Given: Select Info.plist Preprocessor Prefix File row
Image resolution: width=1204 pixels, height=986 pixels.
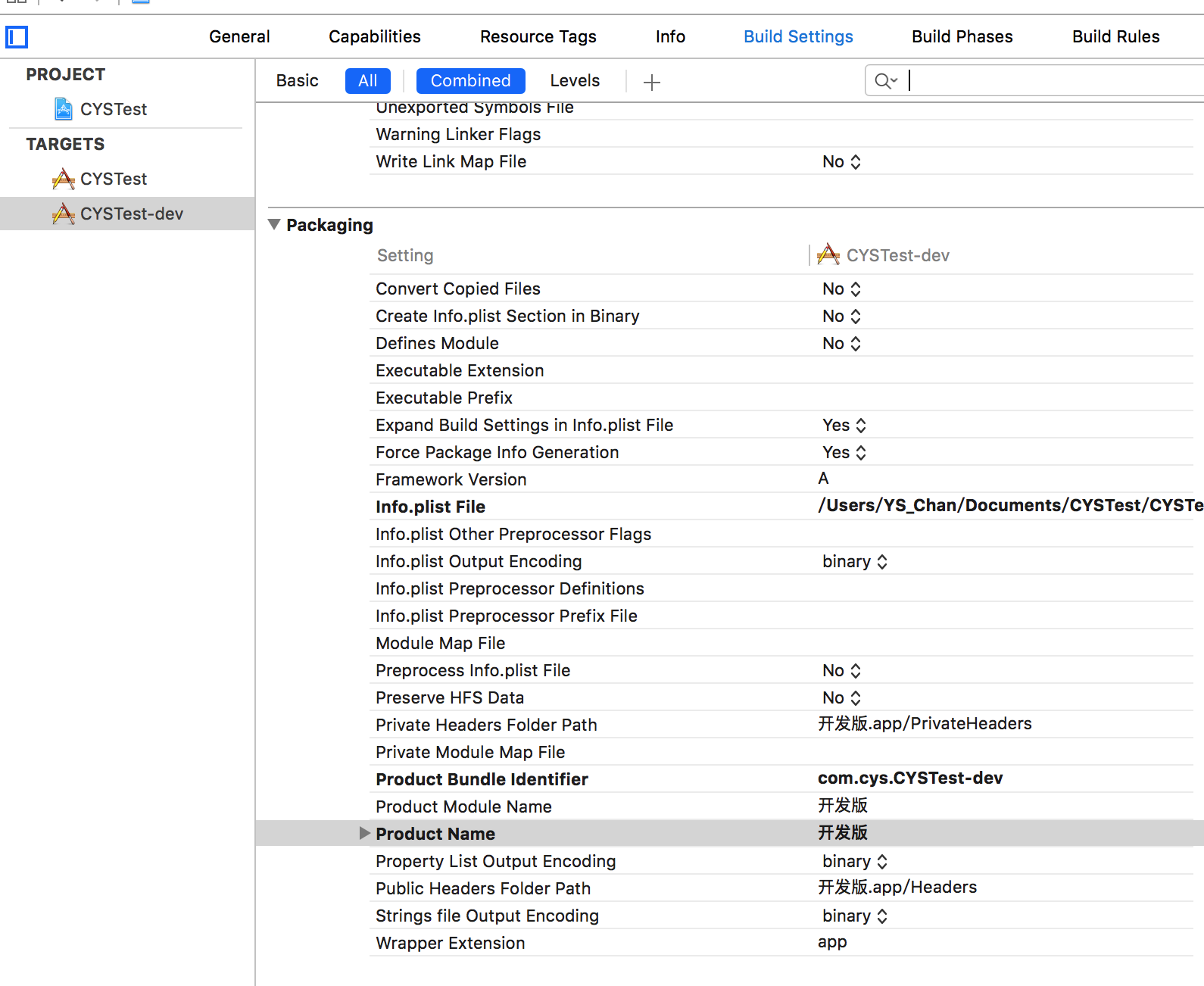Looking at the screenshot, I should 507,616.
